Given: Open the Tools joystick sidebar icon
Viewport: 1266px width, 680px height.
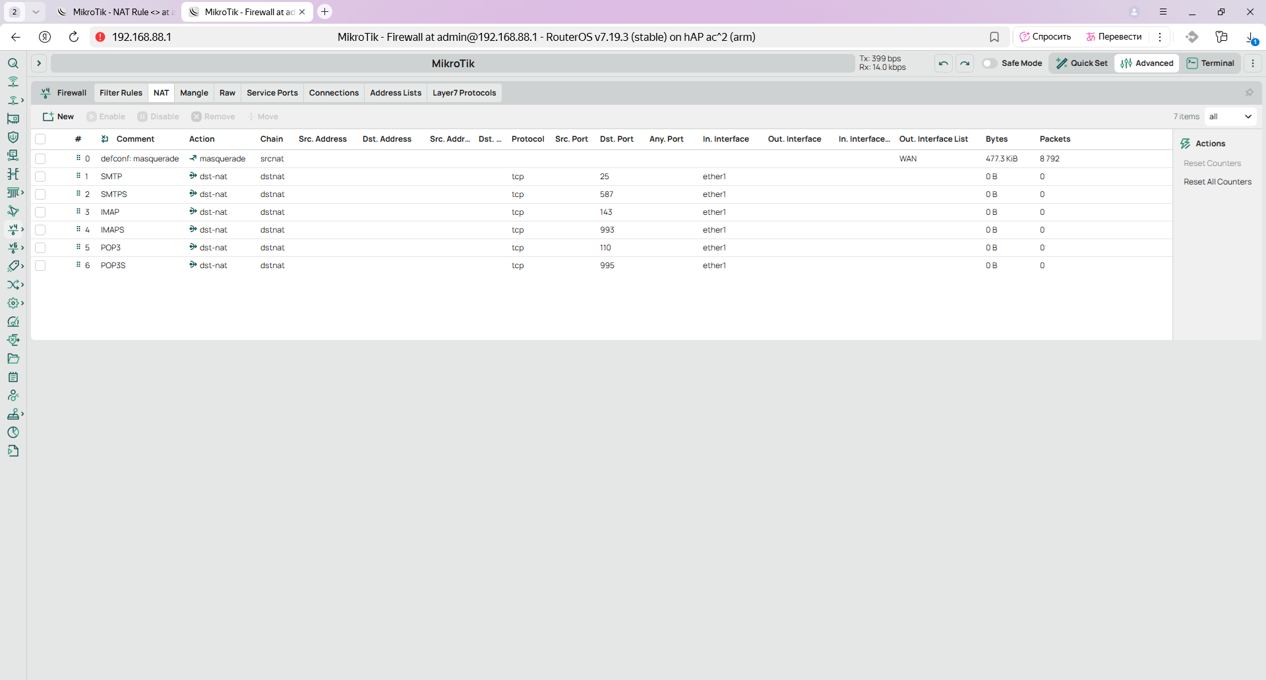Looking at the screenshot, I should pyautogui.click(x=15, y=414).
